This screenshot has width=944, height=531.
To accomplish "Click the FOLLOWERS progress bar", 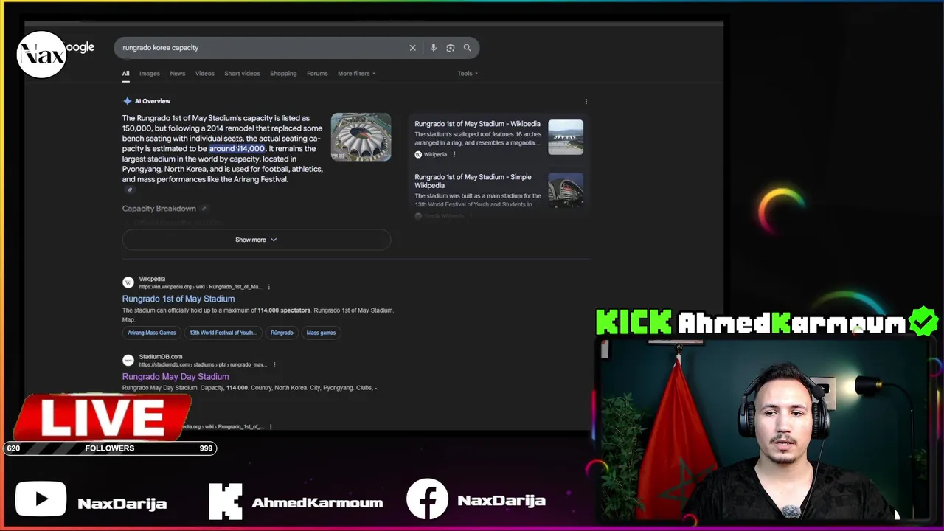I will point(111,448).
